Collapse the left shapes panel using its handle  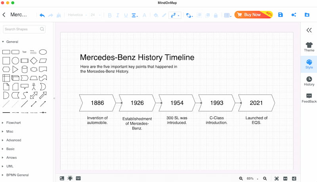point(54,98)
